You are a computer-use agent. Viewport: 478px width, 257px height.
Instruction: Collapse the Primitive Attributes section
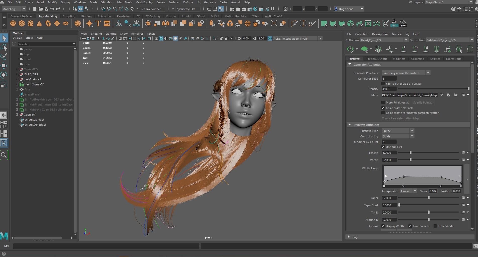(350, 125)
